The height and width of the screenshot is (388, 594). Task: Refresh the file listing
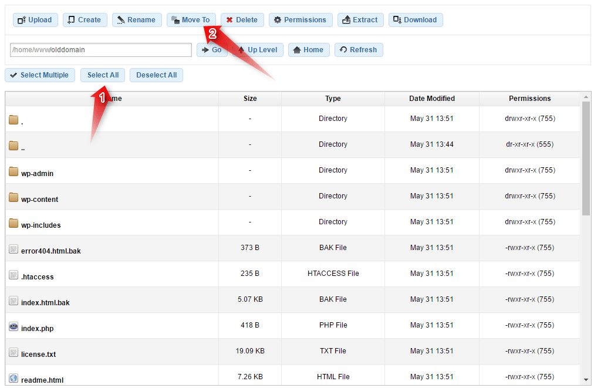358,50
